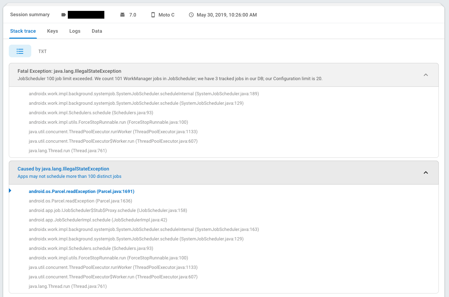The height and width of the screenshot is (297, 449).
Task: Switch to the Data tab
Action: coord(97,31)
